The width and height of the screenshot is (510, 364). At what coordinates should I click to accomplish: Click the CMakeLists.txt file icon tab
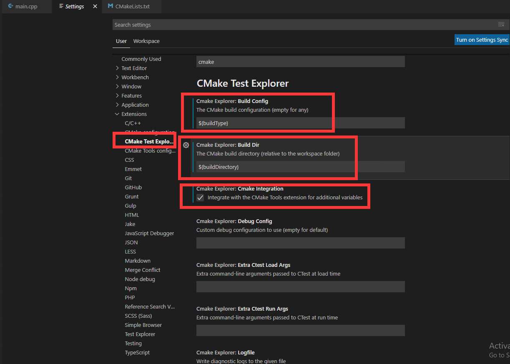[110, 7]
